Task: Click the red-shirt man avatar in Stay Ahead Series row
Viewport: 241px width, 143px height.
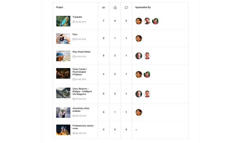Action: [x=147, y=56]
